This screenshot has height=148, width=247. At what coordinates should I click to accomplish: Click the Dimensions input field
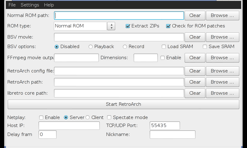coord(146,58)
